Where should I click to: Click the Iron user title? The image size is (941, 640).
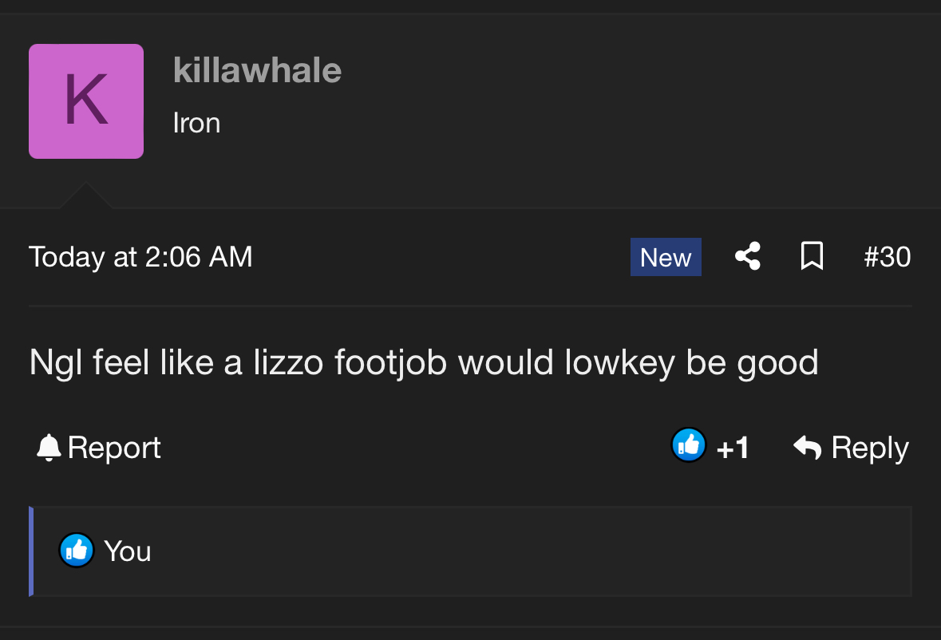196,123
